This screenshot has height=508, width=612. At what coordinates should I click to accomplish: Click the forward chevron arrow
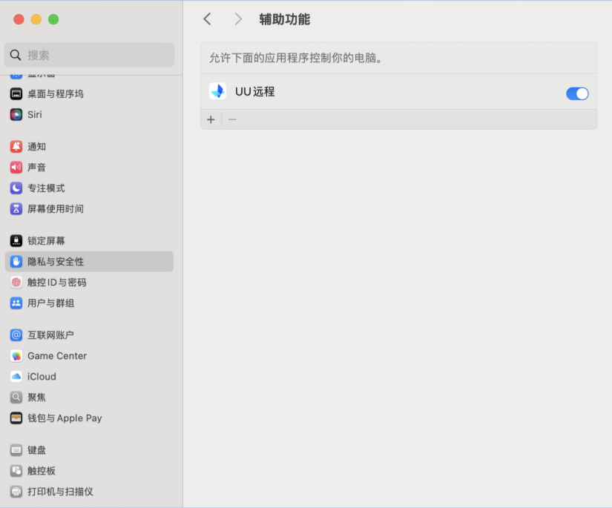(237, 19)
